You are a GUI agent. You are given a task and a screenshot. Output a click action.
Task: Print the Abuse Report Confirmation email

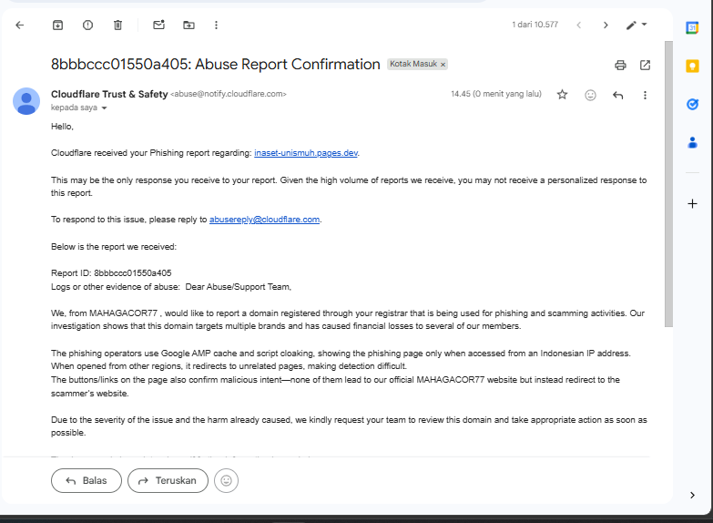coord(620,65)
